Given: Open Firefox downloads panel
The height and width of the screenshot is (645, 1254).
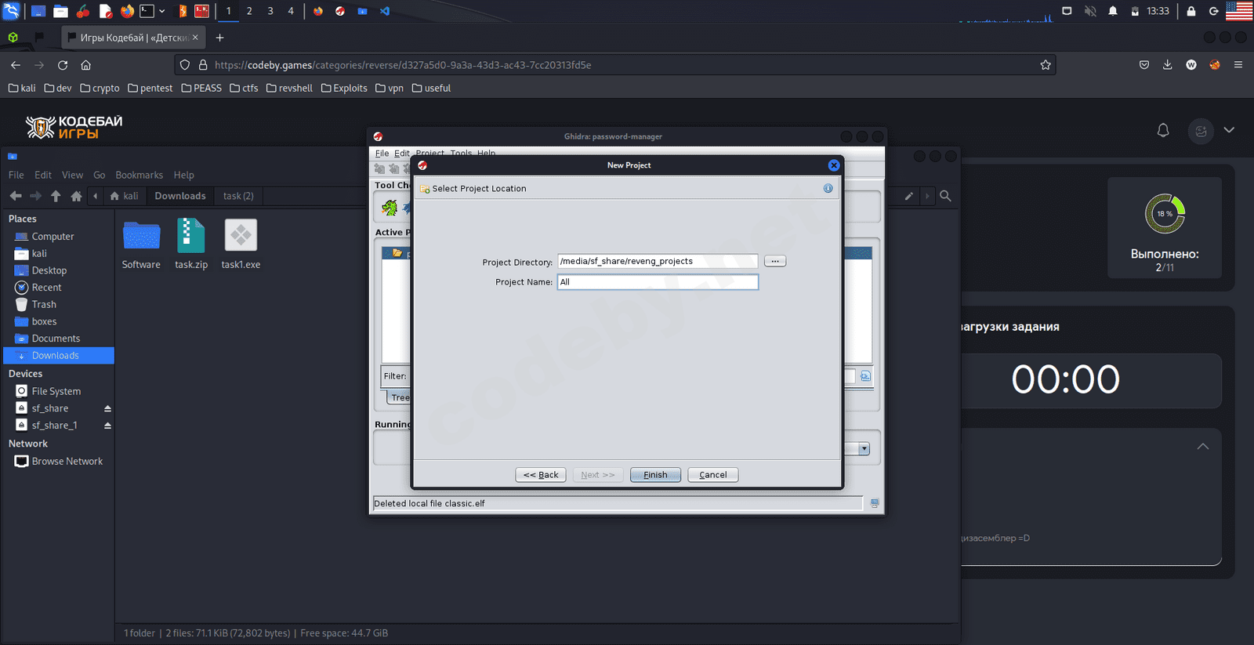Looking at the screenshot, I should pyautogui.click(x=1168, y=65).
